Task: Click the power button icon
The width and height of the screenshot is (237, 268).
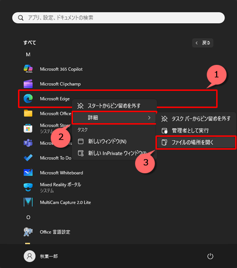Action: coord(210,256)
